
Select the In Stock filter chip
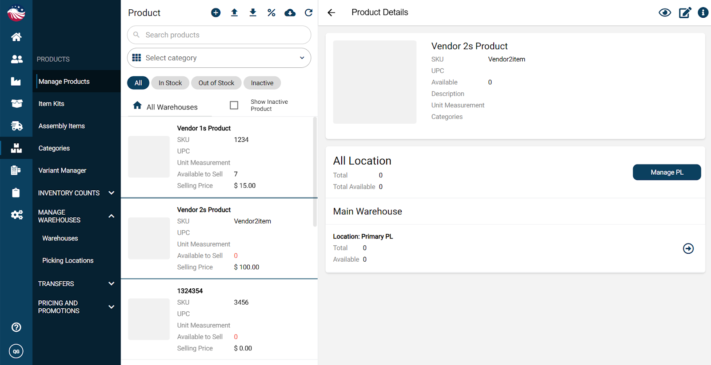(x=170, y=83)
